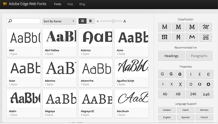The width and height of the screenshot is (218, 124).
Task: Select regular width E property
Action: [200, 74]
